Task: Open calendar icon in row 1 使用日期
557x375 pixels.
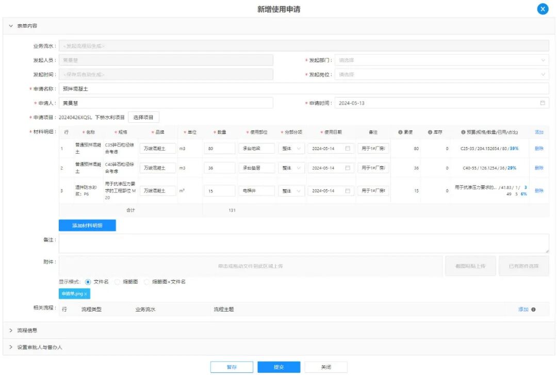Action: click(348, 149)
